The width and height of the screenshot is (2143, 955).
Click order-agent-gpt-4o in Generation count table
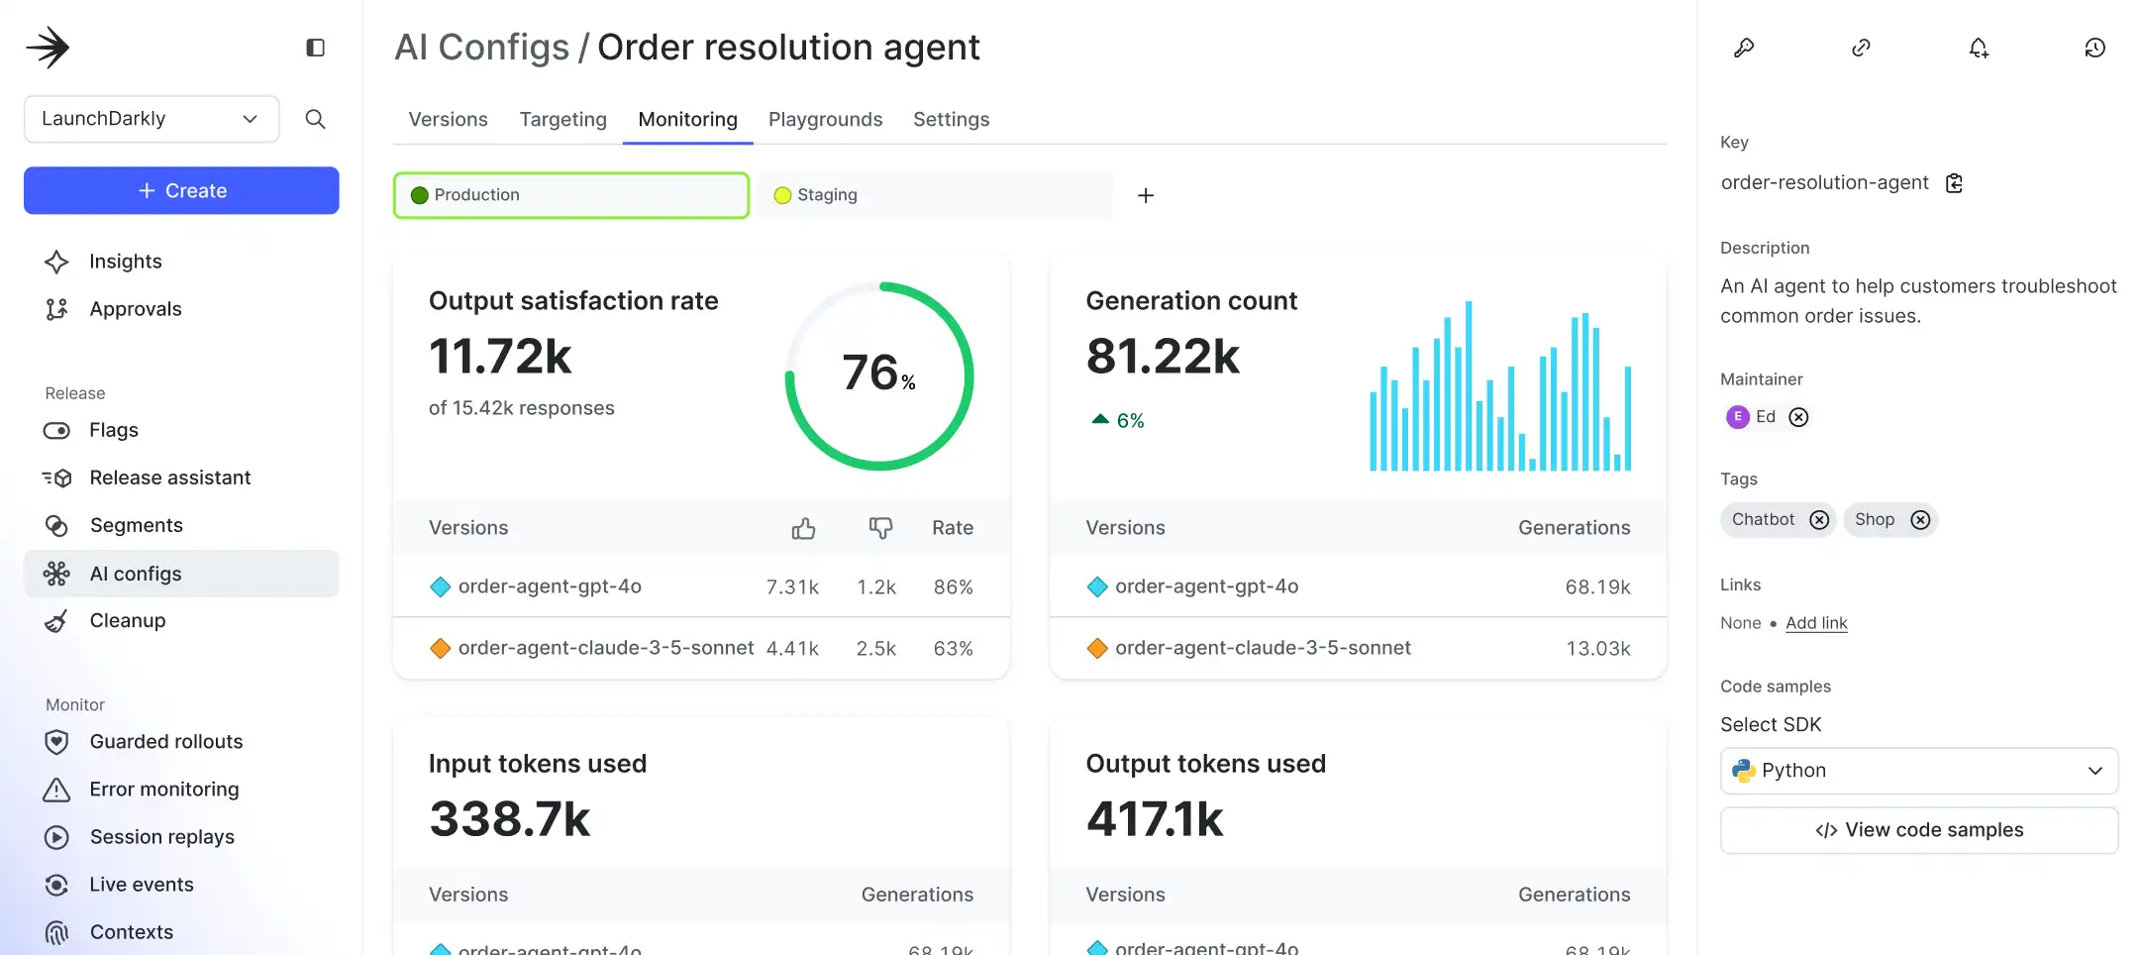[x=1206, y=586]
